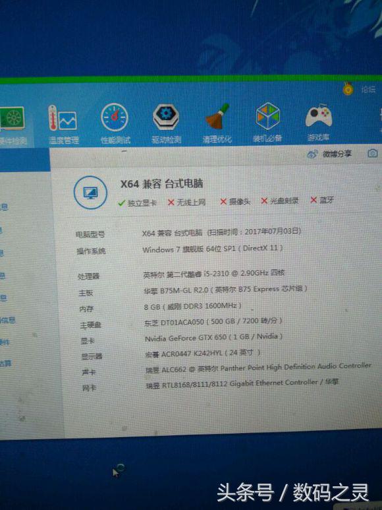Select the 瑞昱 ALC662 audio controller value
Image resolution: width=382 pixels, height=510 pixels.
click(258, 368)
